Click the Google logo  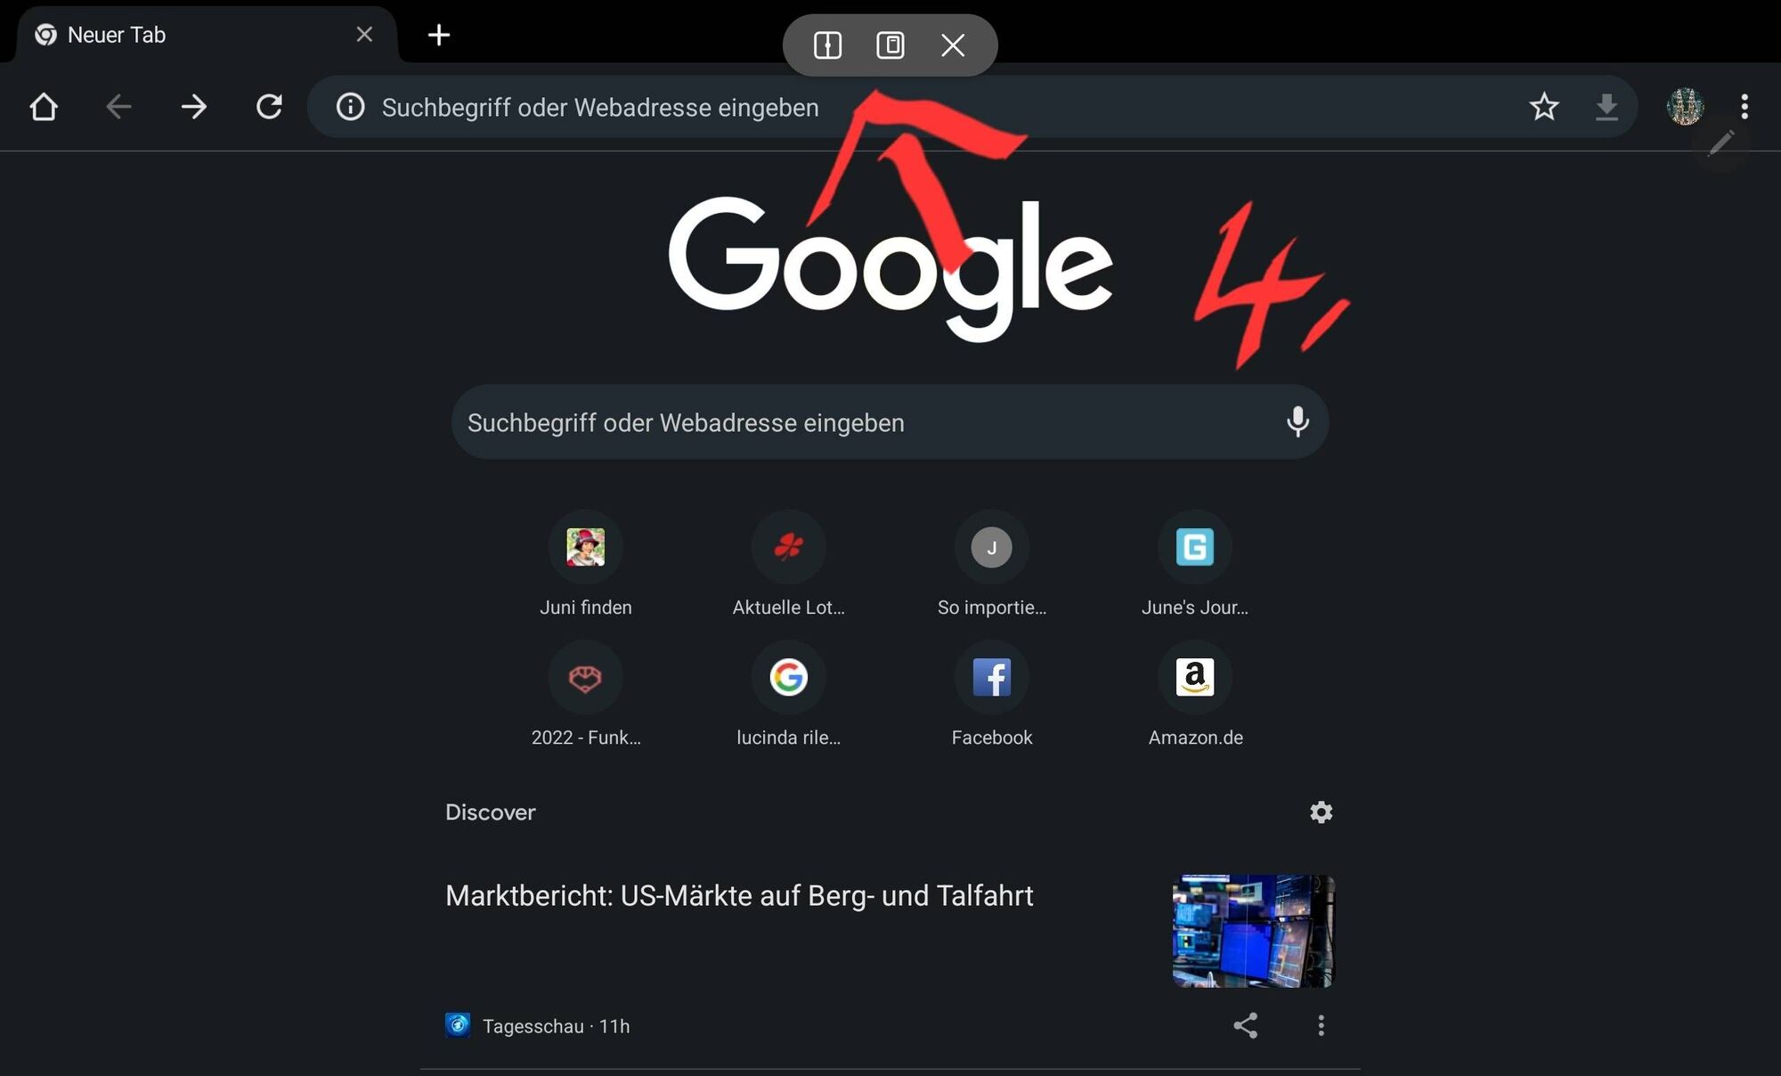890,269
